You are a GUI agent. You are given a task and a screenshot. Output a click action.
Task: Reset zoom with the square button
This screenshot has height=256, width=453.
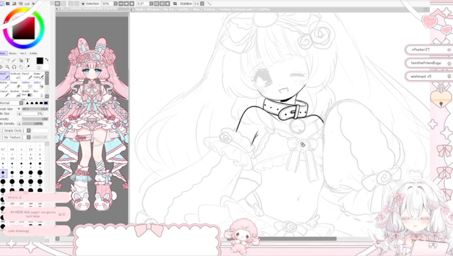[x=132, y=4]
